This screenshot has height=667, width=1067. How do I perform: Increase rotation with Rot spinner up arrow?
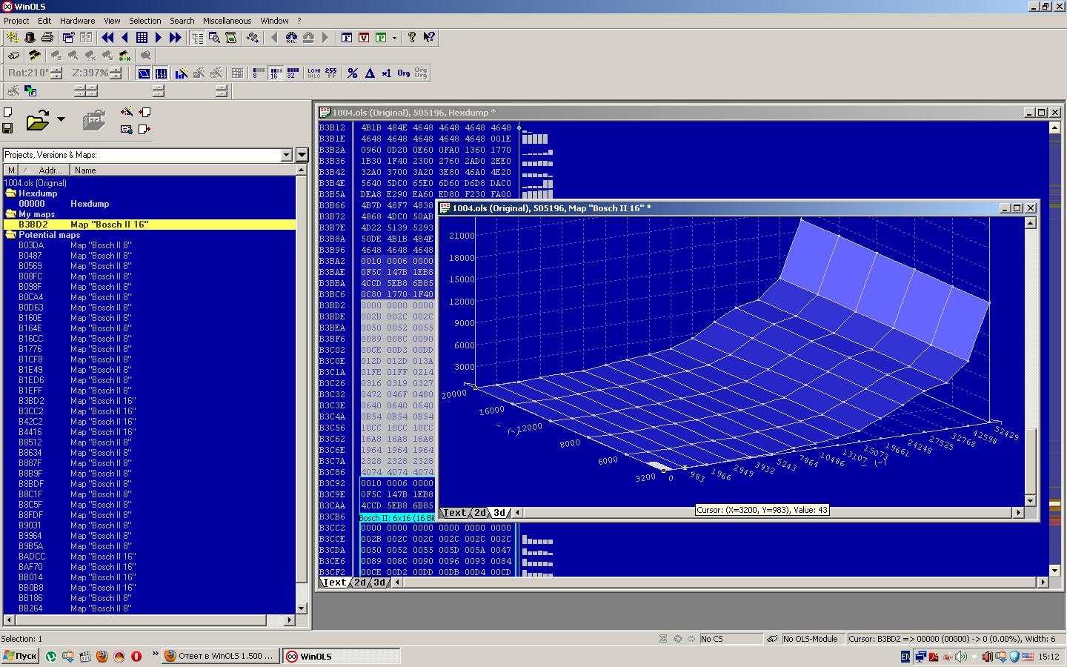[56, 70]
